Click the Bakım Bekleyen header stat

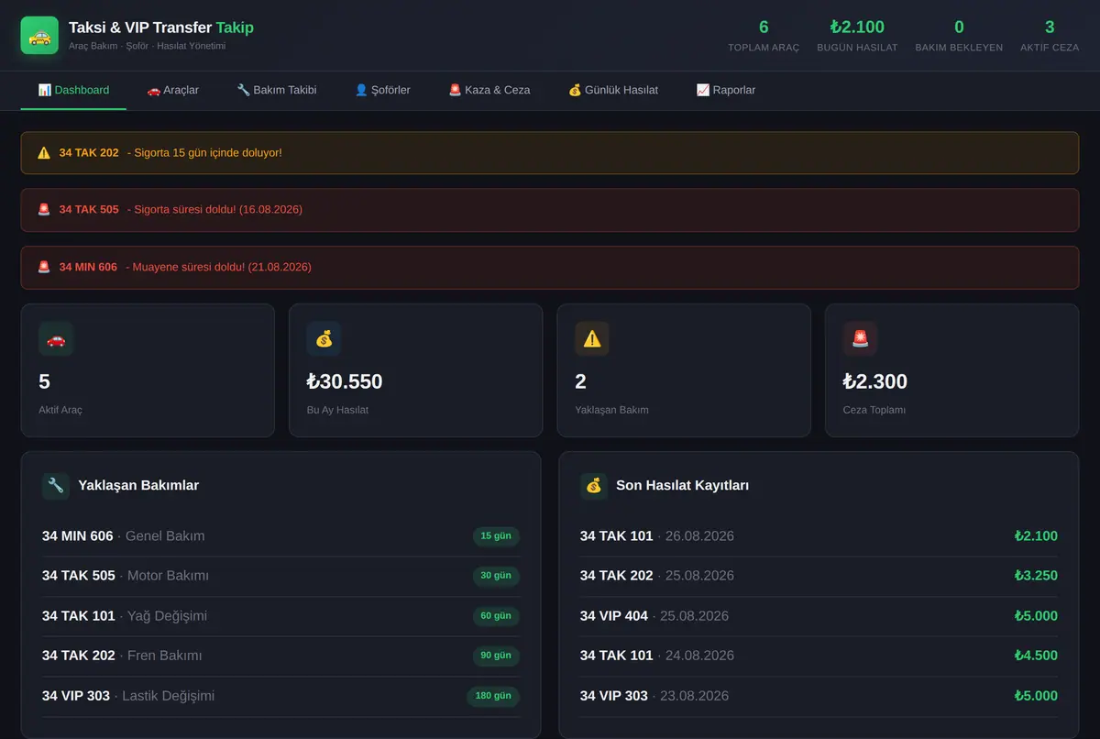click(959, 36)
